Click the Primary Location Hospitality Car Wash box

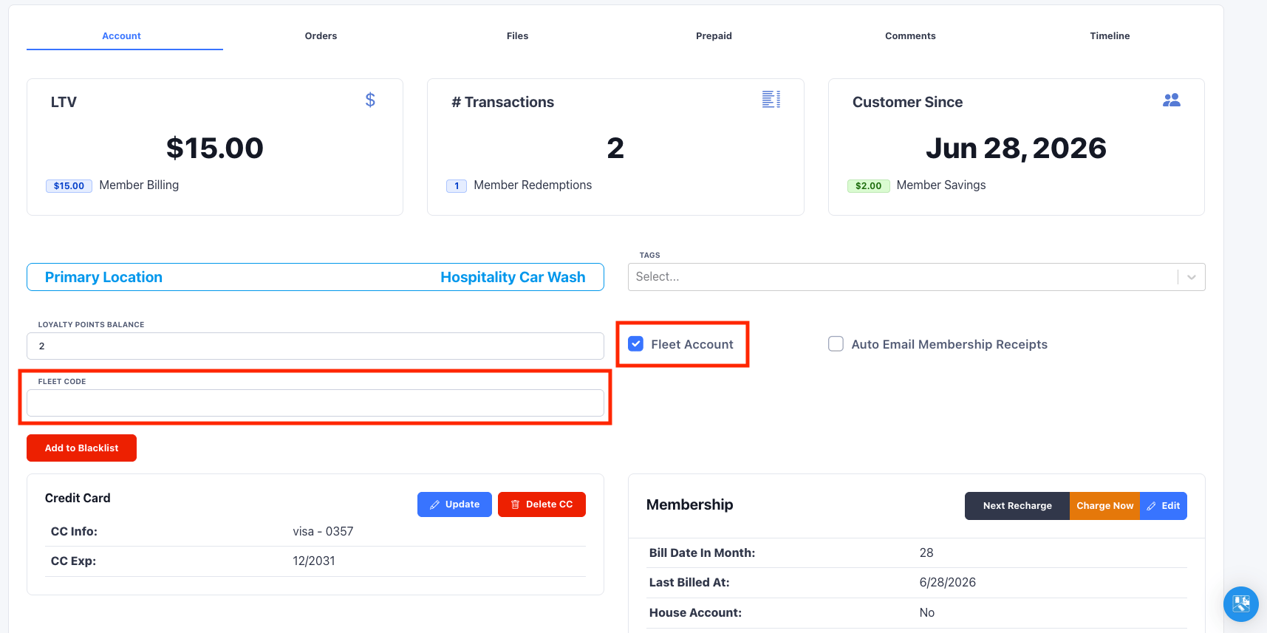pyautogui.click(x=315, y=277)
